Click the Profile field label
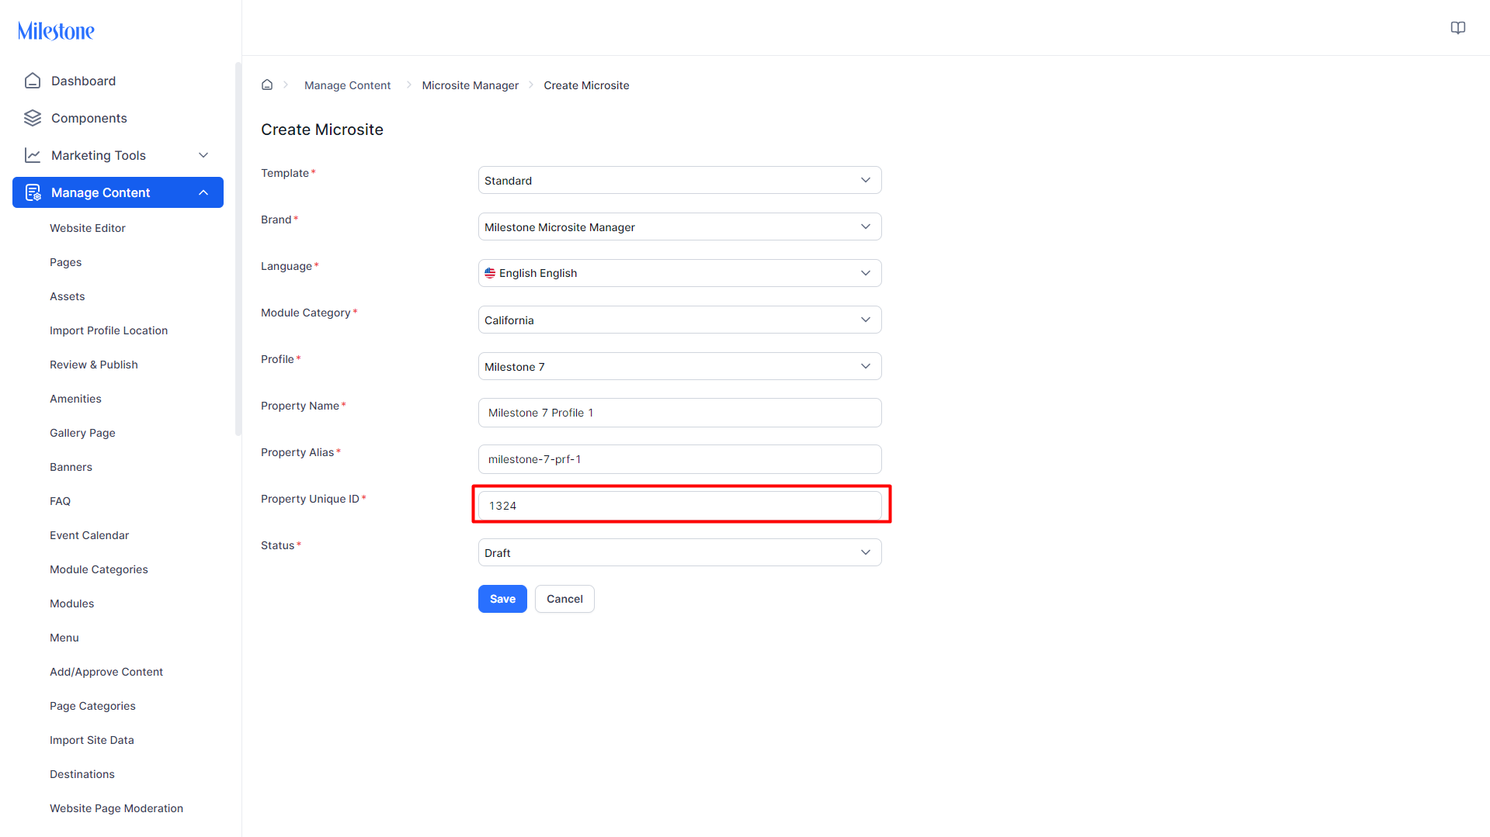The image size is (1490, 837). coord(277,359)
